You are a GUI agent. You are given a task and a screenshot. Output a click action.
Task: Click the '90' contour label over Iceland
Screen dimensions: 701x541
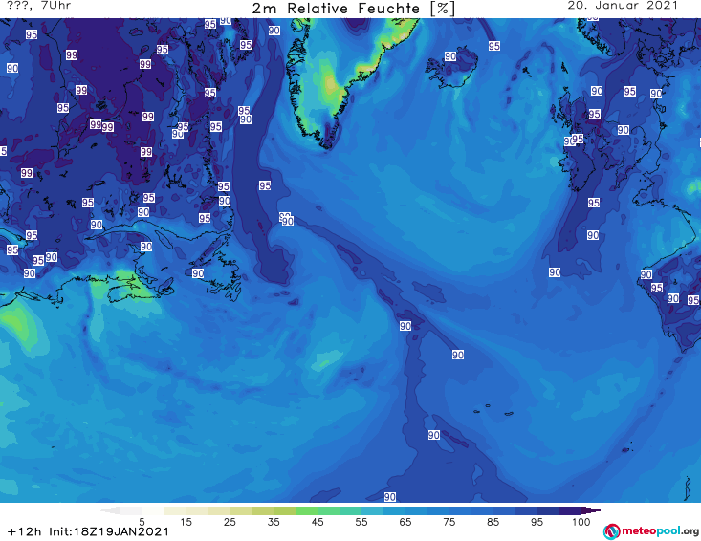click(x=450, y=56)
